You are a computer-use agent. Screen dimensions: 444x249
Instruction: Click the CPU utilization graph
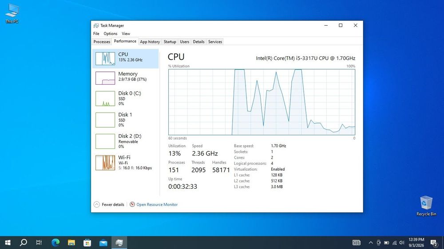click(x=262, y=102)
